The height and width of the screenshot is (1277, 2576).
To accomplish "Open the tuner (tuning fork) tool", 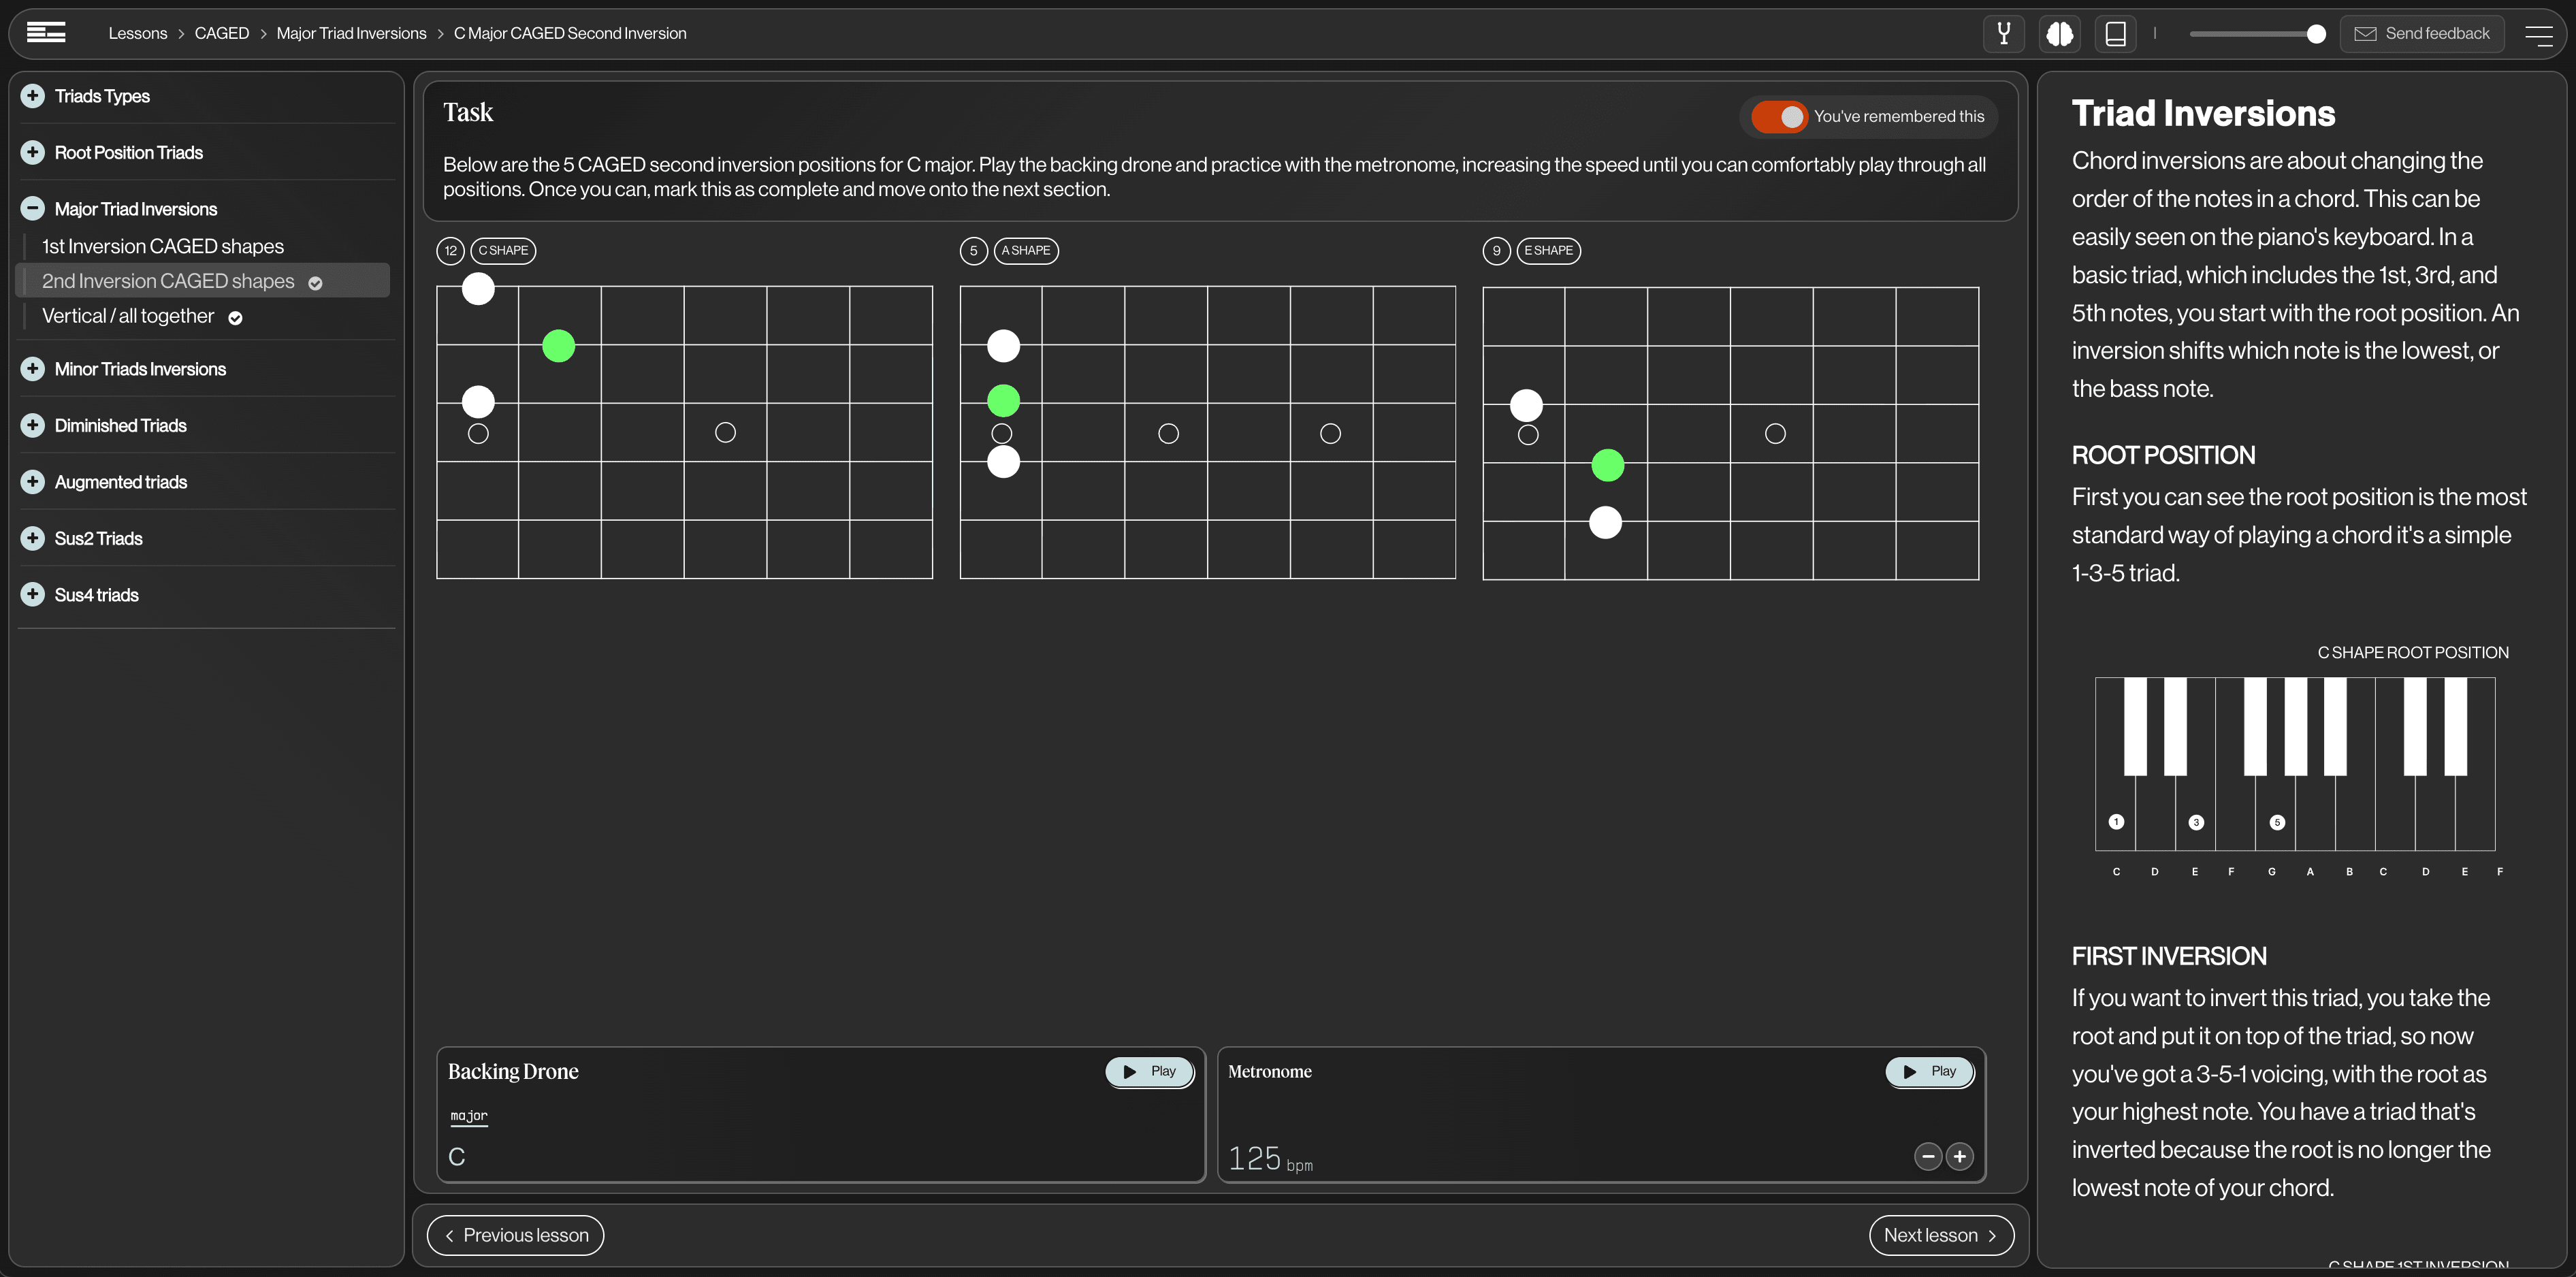I will click(2003, 34).
